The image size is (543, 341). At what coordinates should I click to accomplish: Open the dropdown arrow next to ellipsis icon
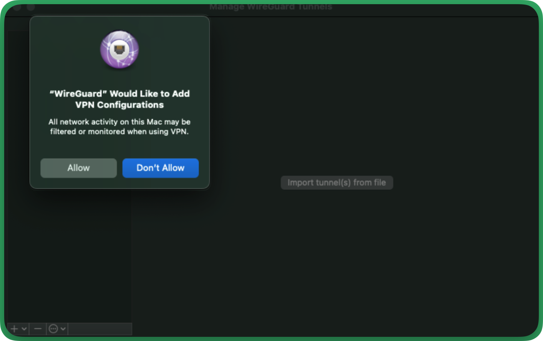pyautogui.click(x=63, y=329)
